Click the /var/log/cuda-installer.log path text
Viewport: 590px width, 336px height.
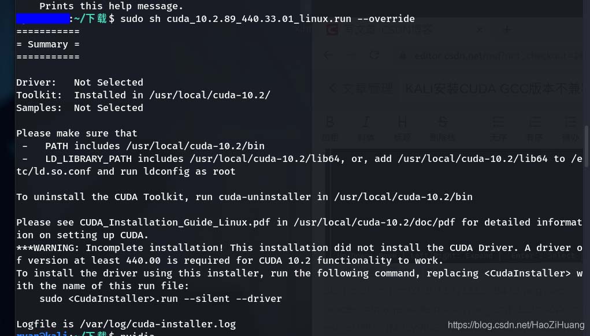click(158, 324)
